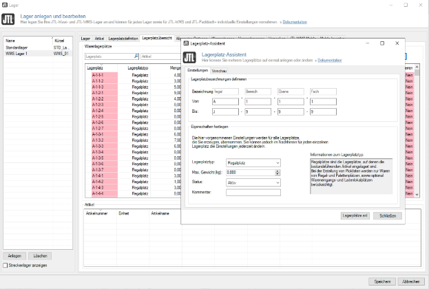429x289 pixels.
Task: Toggle the Streckenlager anzeigen checkbox
Action: coord(6,265)
